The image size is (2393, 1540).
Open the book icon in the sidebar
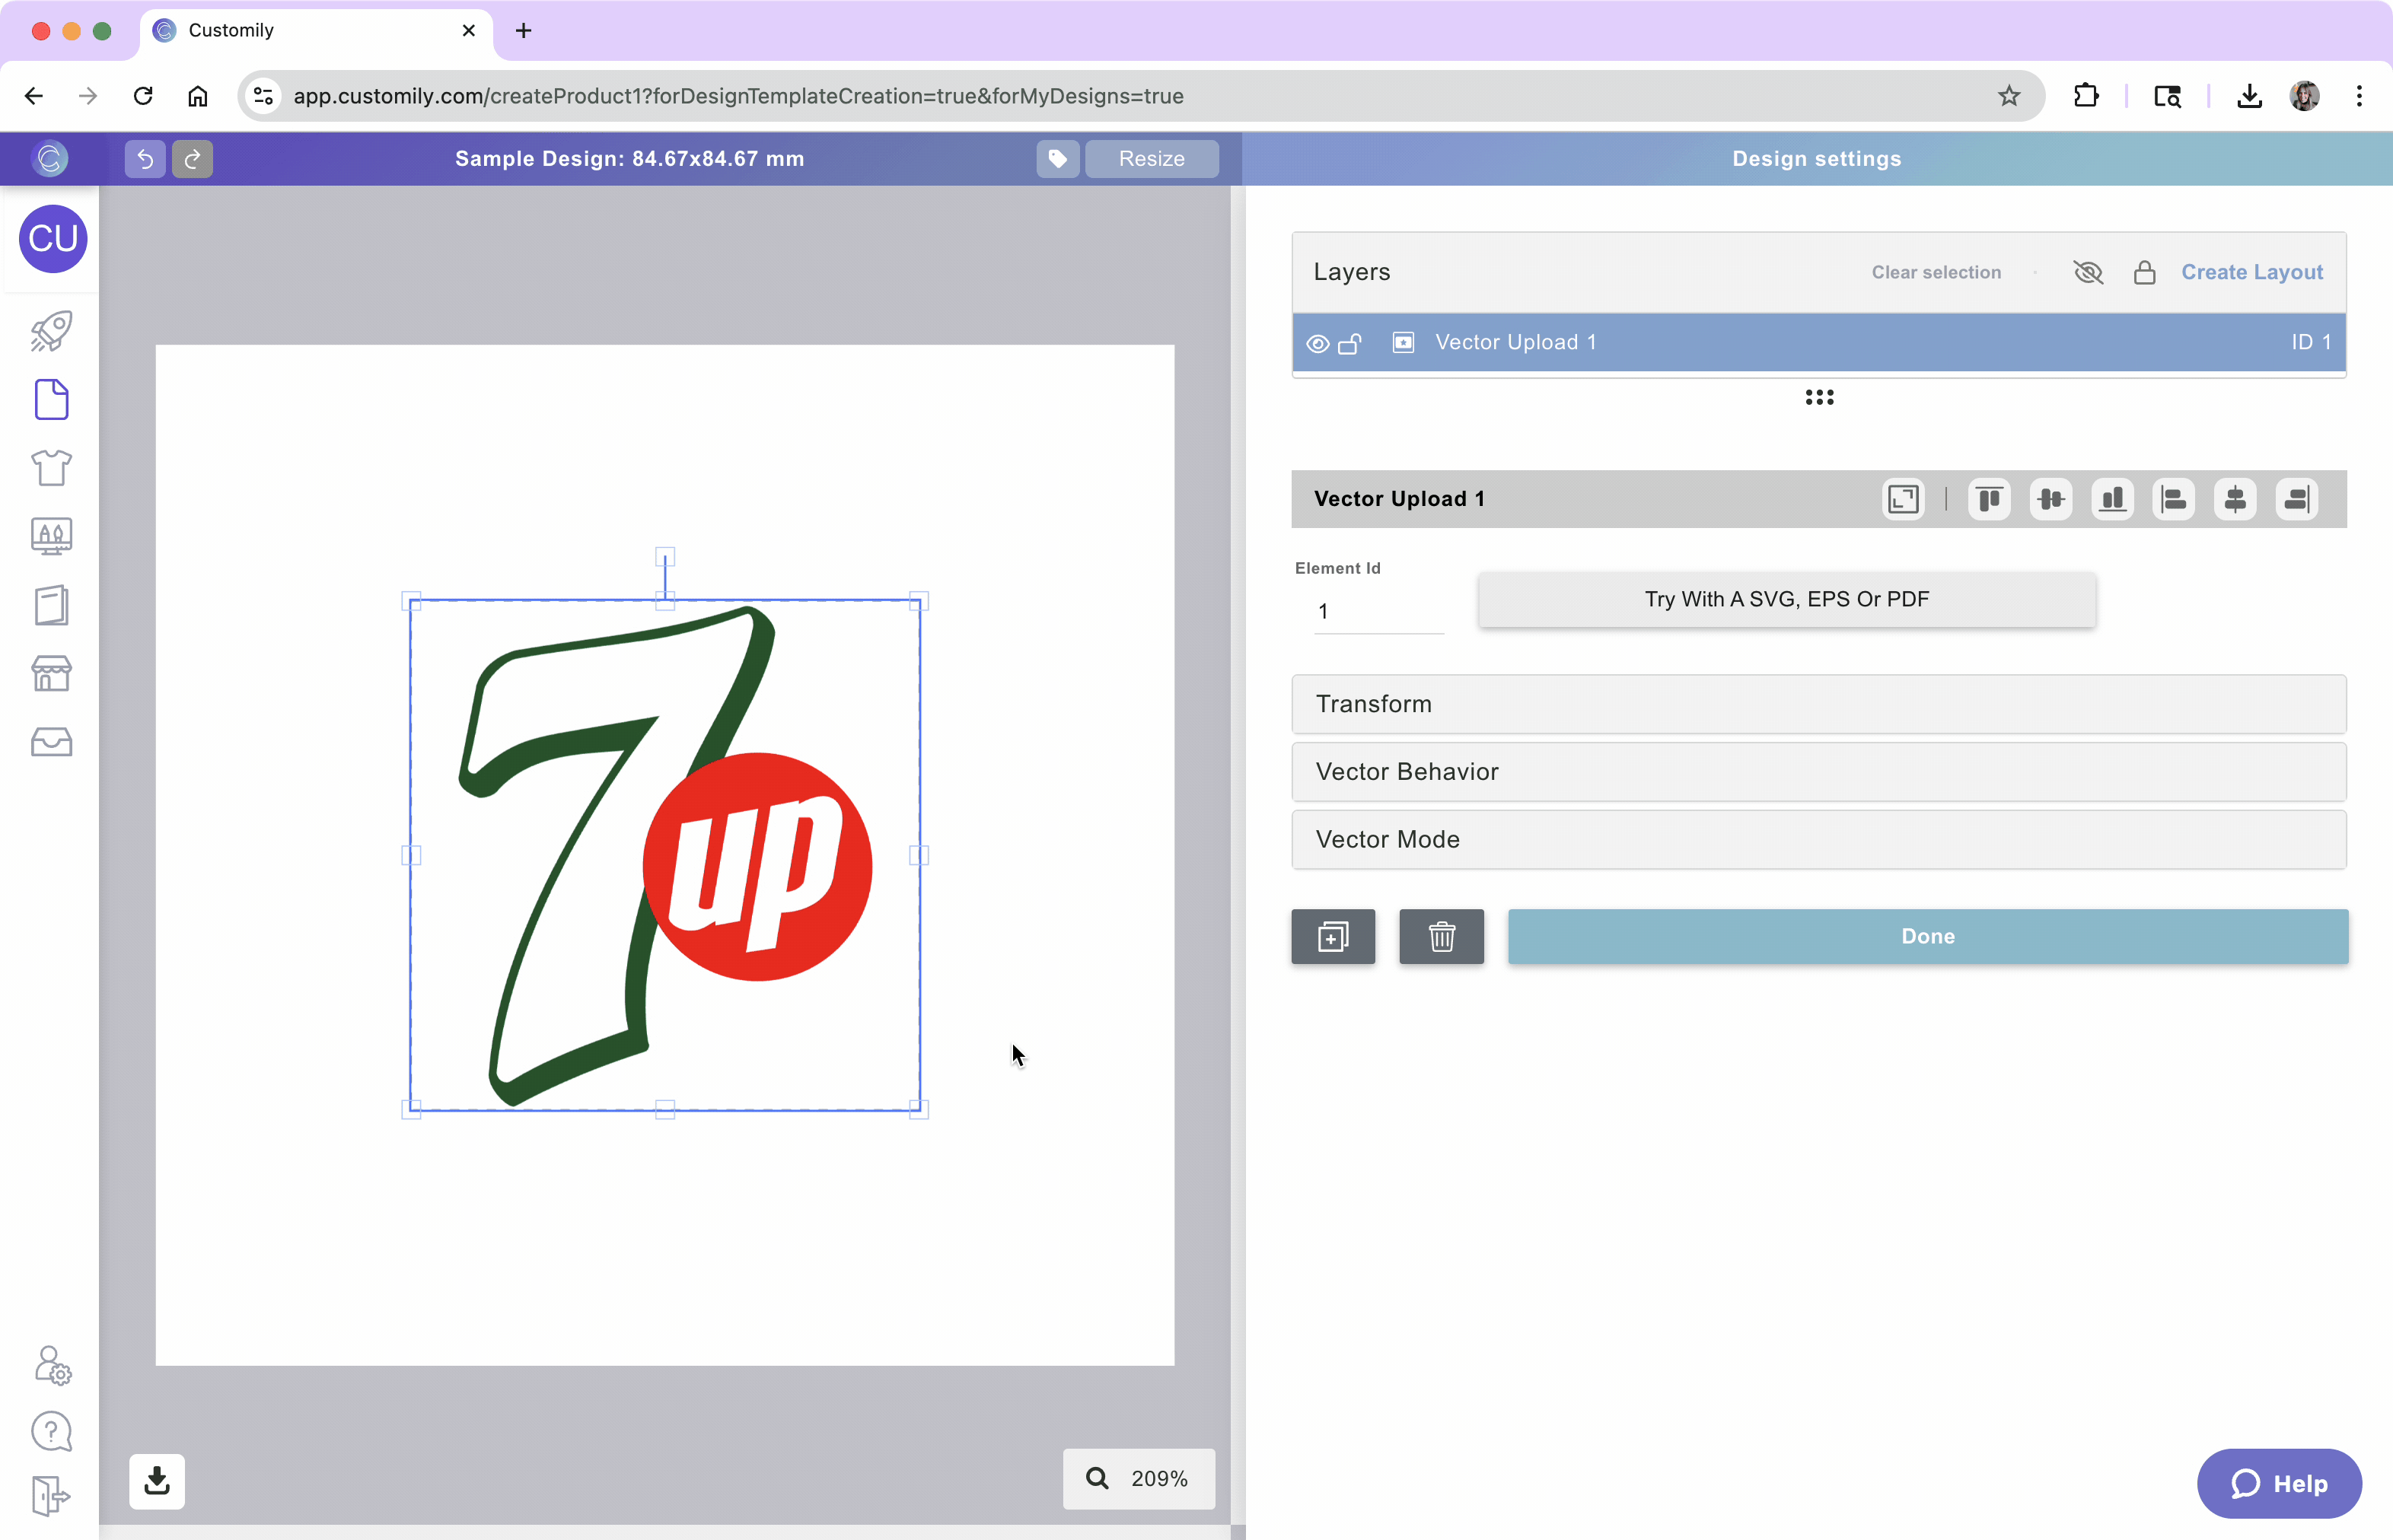pos(51,605)
